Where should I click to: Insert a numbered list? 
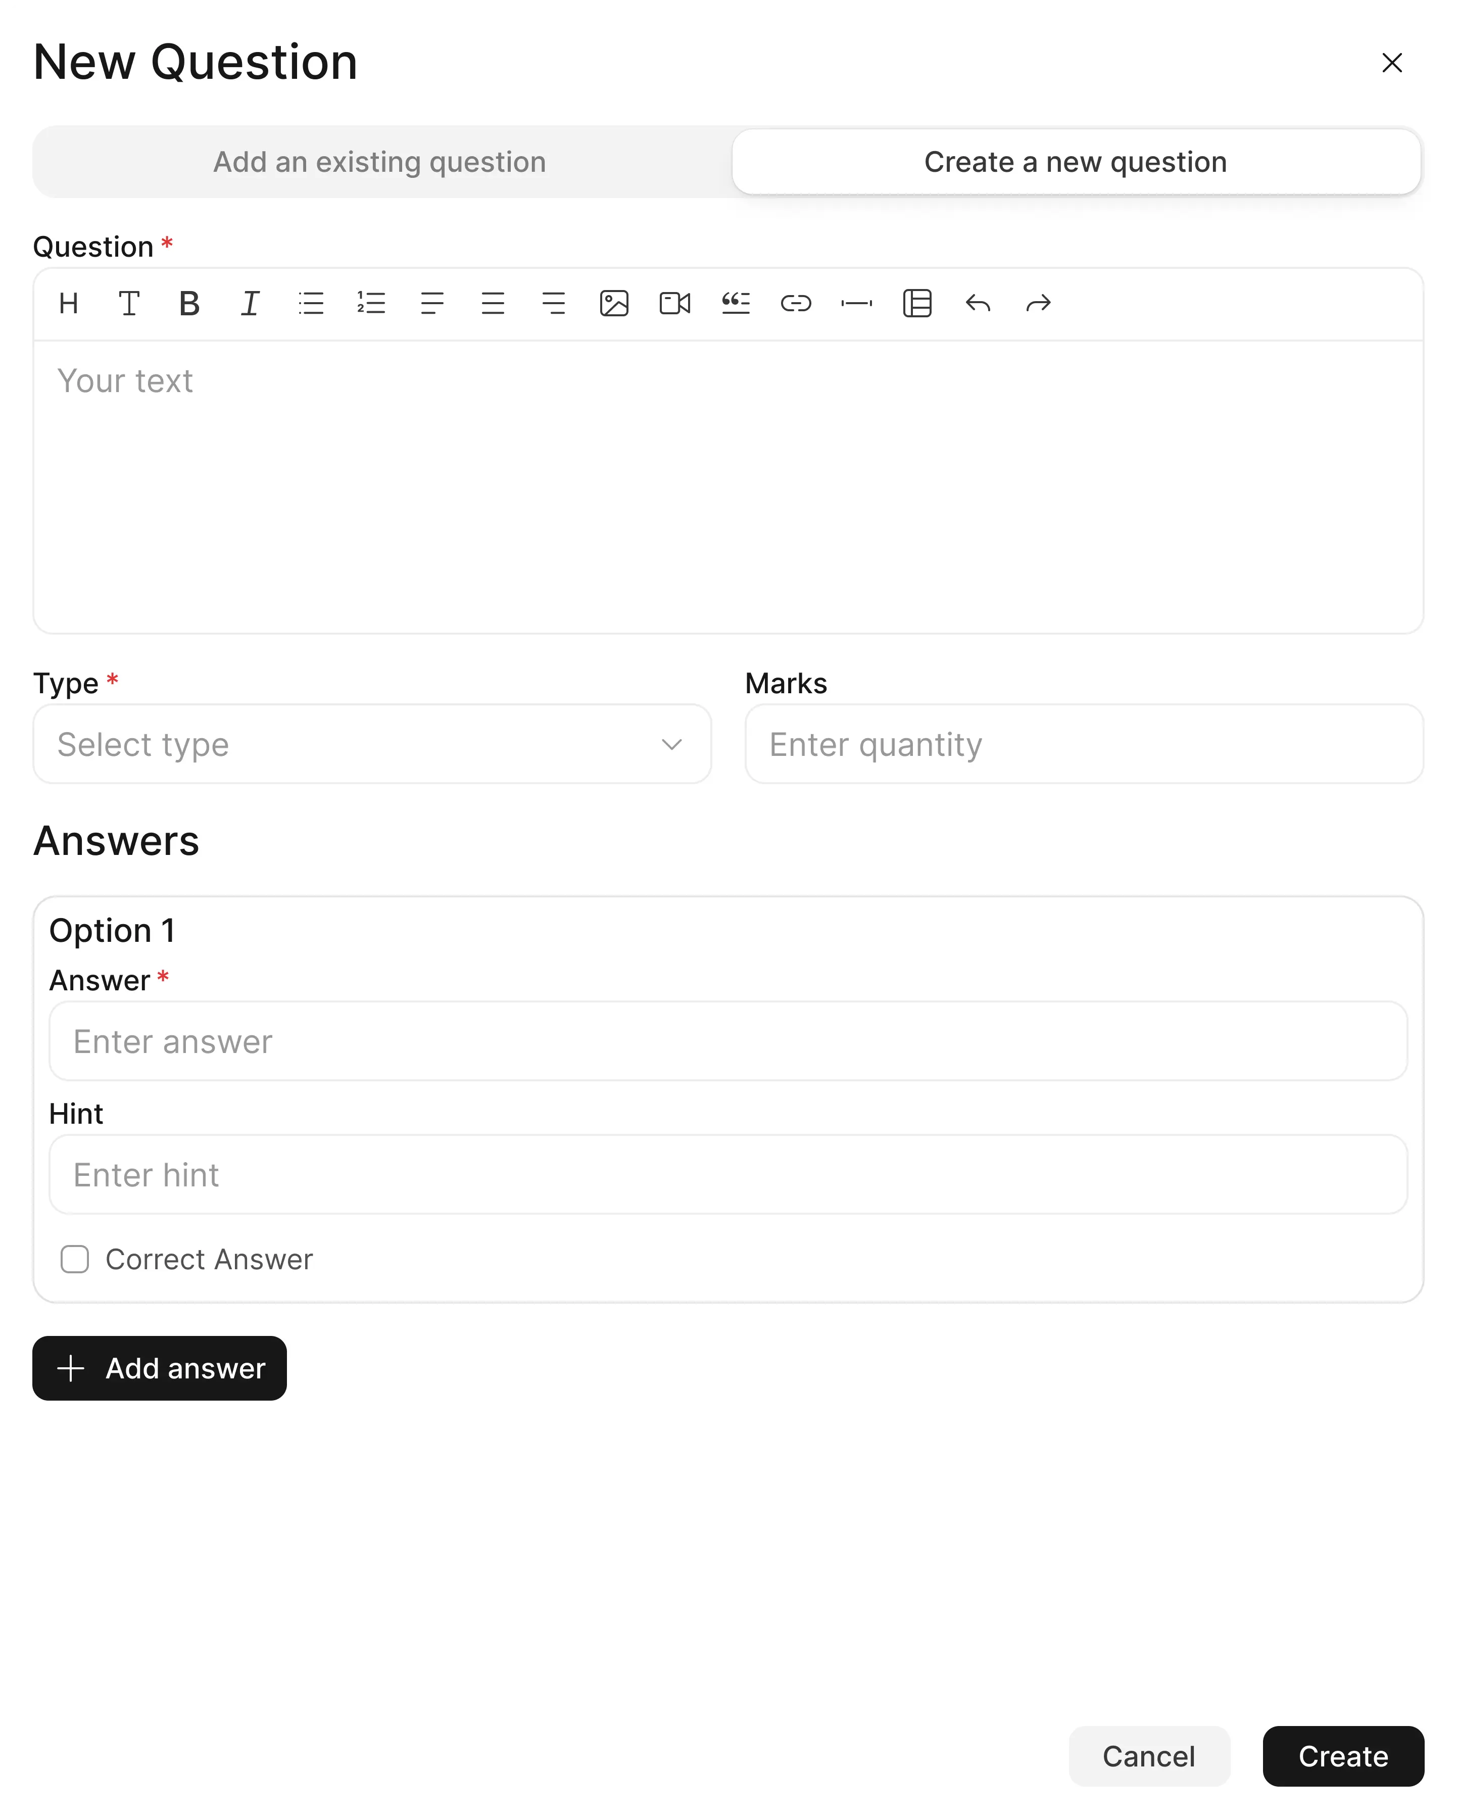coord(371,303)
